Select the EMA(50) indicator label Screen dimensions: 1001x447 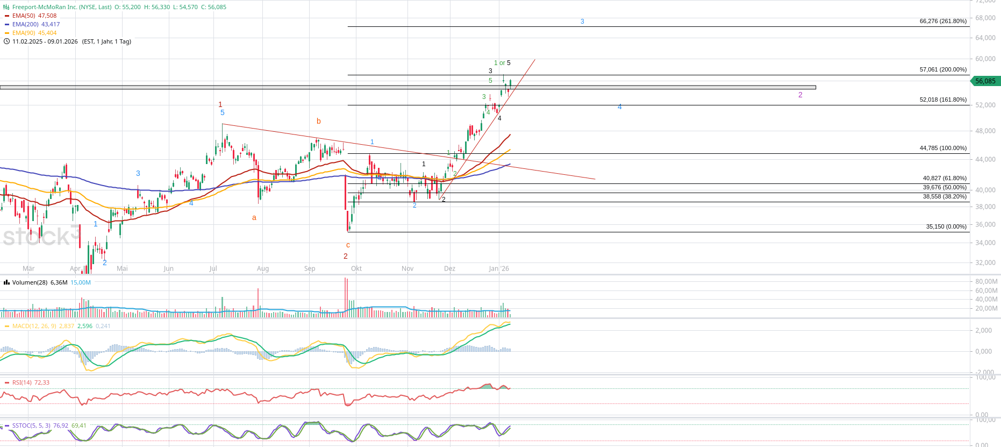click(24, 16)
